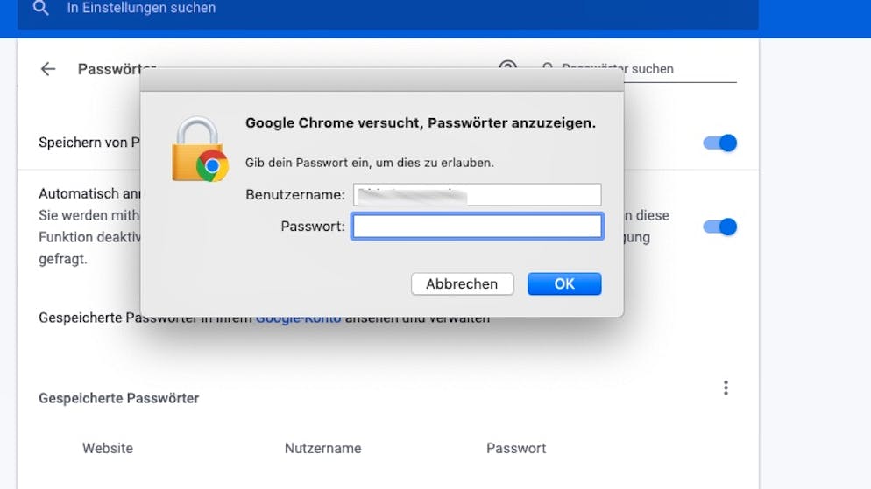This screenshot has height=489, width=871.
Task: Click the magnifier icon in the settings search bar
Action: click(40, 9)
